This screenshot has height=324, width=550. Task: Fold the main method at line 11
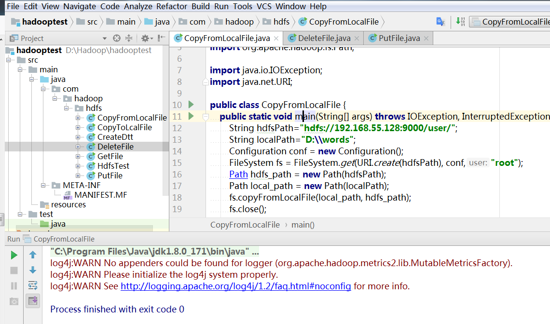[206, 117]
